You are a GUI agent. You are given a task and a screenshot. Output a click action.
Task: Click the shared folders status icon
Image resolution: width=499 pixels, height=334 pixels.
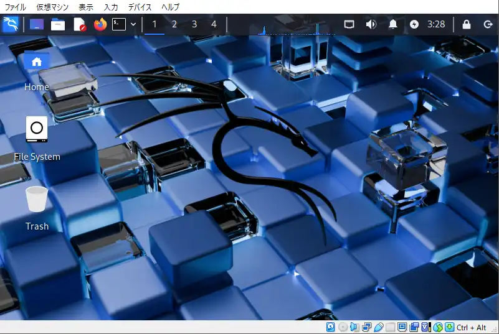390,327
